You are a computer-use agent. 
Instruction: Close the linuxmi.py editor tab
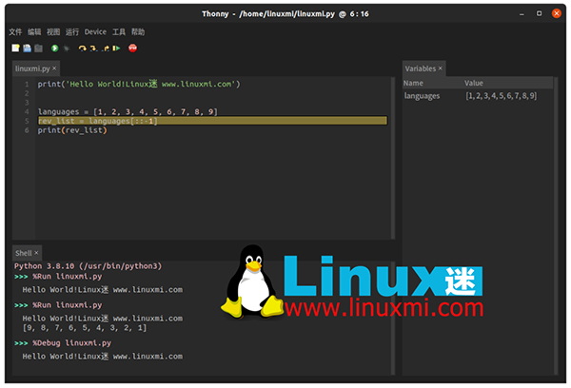(x=54, y=68)
